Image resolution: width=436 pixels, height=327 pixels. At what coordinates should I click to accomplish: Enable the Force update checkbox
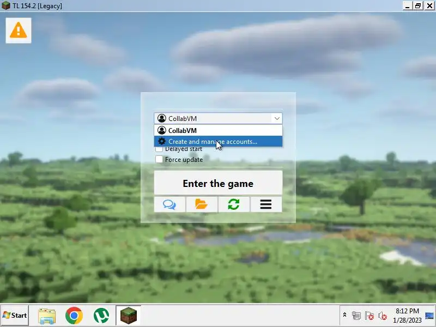pos(159,159)
